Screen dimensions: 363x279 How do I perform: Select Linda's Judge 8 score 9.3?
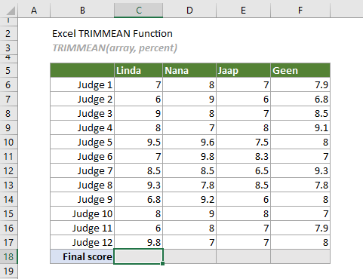[138, 185]
